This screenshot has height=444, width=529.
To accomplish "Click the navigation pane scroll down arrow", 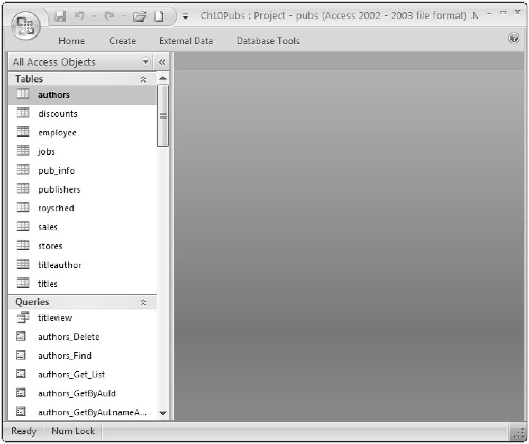I will point(163,413).
